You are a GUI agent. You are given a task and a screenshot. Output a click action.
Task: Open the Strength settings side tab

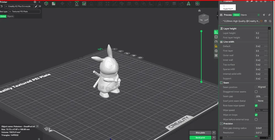click(216, 37)
